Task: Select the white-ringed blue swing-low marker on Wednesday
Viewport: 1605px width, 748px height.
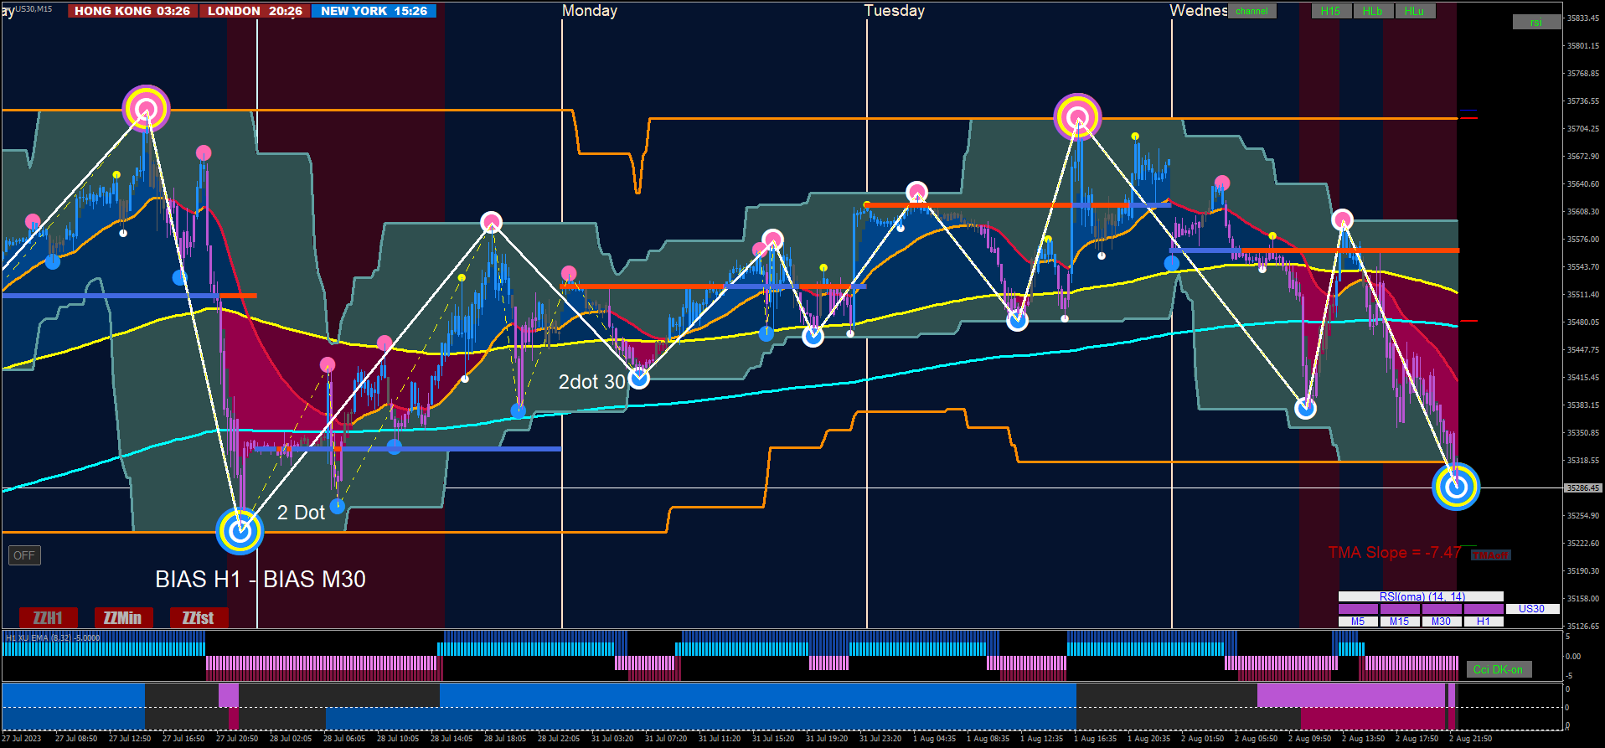Action: click(x=1305, y=409)
